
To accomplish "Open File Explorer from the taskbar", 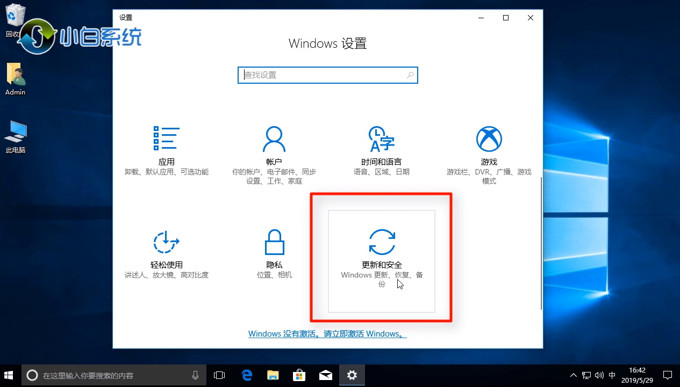I will coord(273,375).
